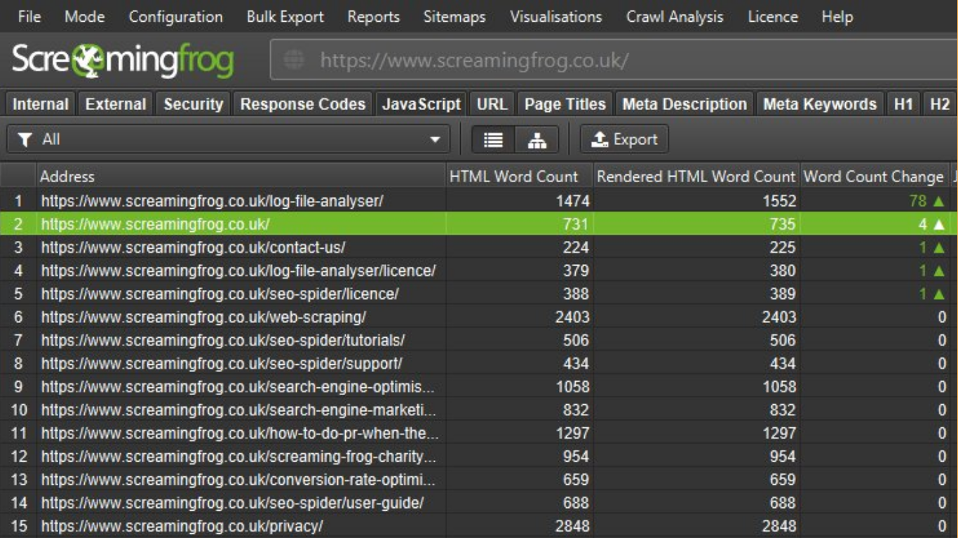Click the filter funnel icon
The width and height of the screenshot is (958, 538).
pyautogui.click(x=25, y=139)
